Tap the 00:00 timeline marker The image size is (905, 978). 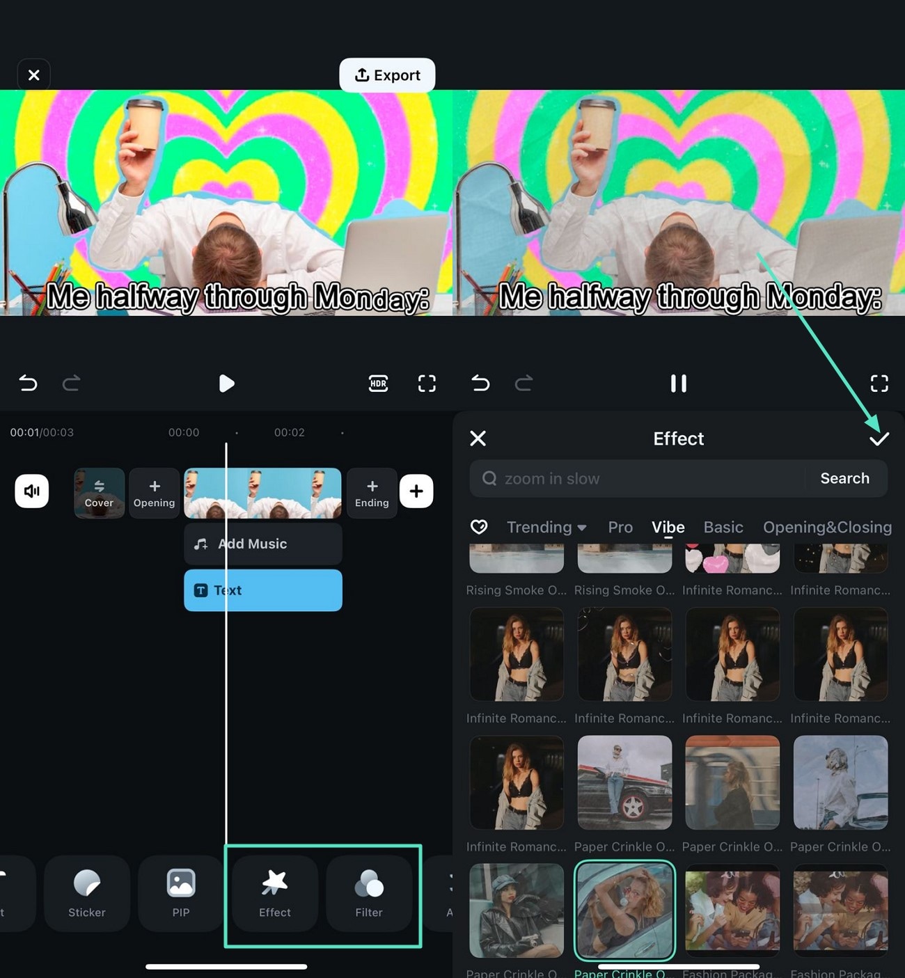[x=184, y=432]
